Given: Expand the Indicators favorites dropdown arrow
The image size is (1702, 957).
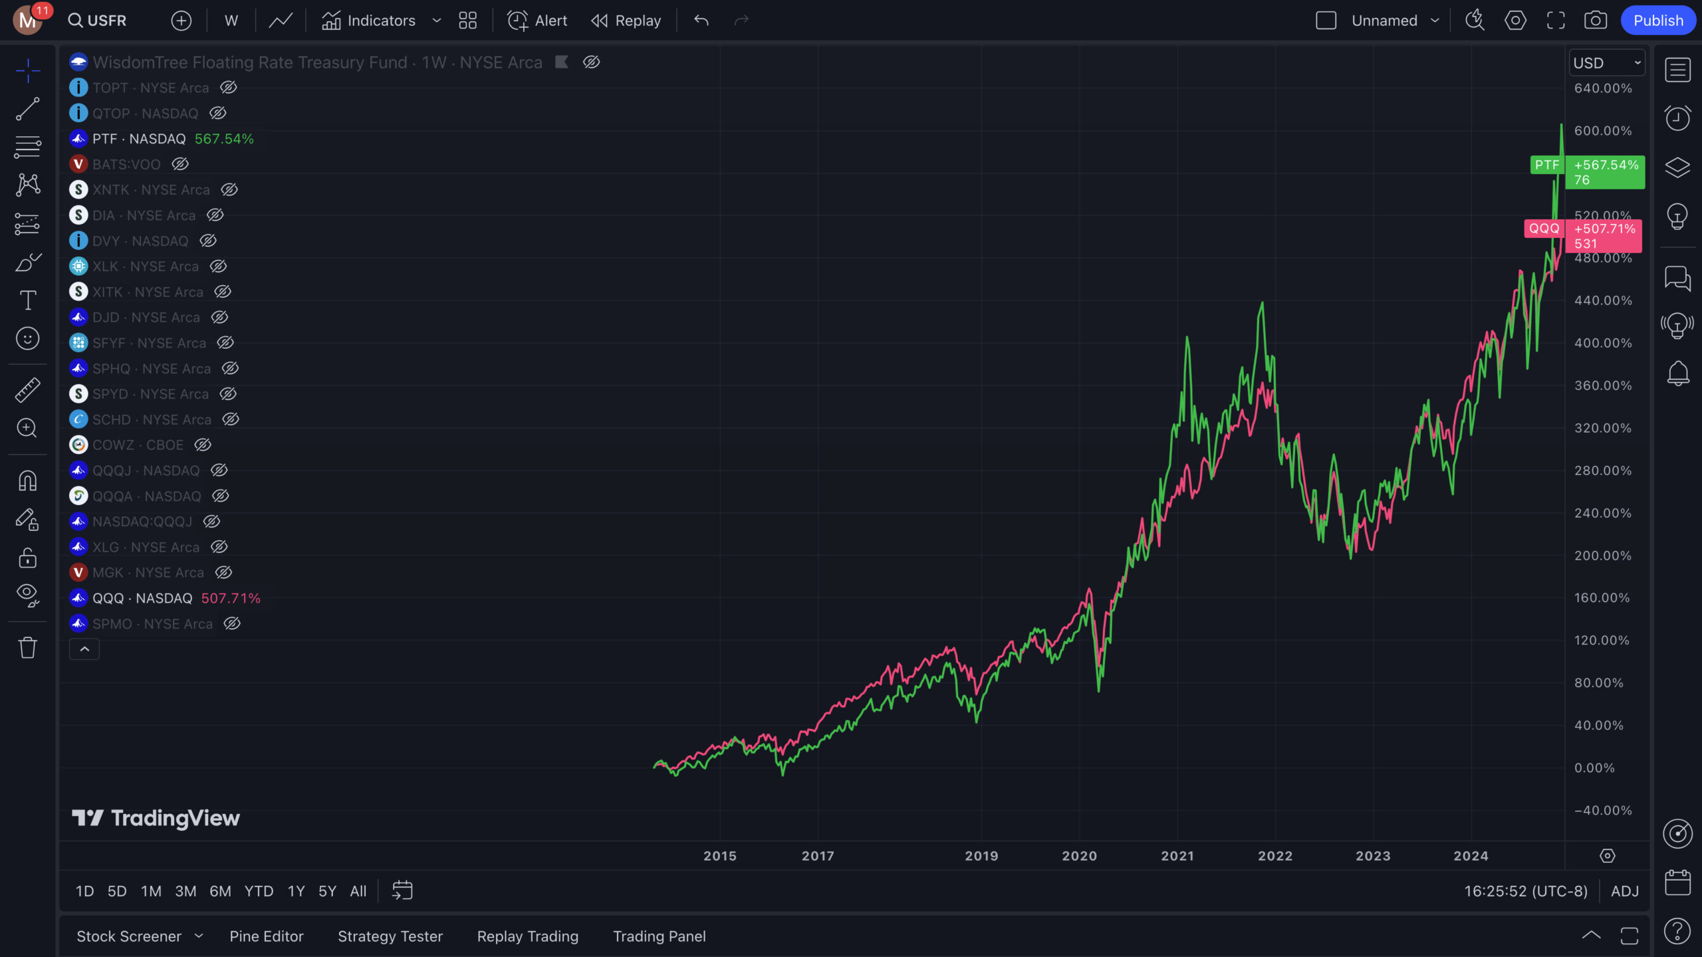Looking at the screenshot, I should tap(437, 21).
